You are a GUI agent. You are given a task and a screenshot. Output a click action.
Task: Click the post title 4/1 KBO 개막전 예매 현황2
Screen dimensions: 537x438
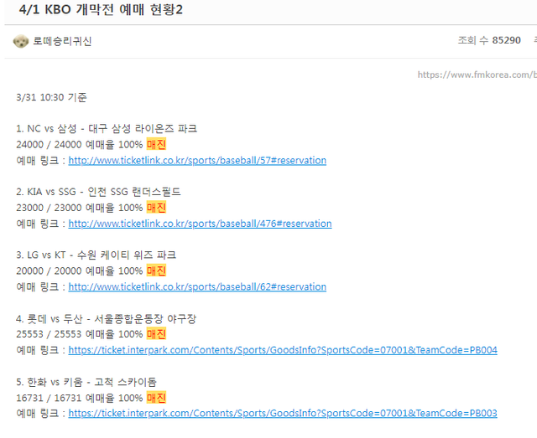pos(101,9)
